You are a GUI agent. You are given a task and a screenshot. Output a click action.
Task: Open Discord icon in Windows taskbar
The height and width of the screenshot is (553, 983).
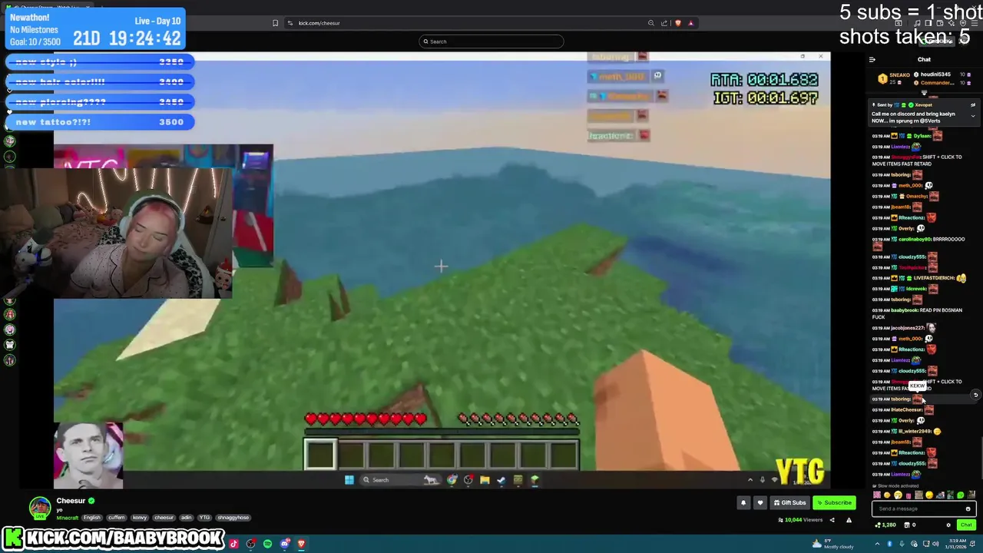(286, 544)
